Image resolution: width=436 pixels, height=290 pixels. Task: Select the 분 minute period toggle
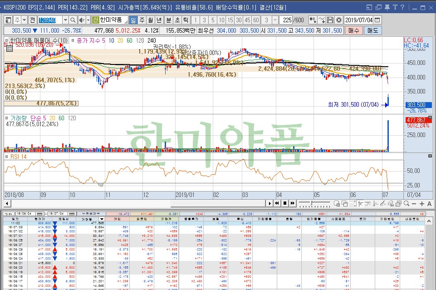click(x=169, y=20)
